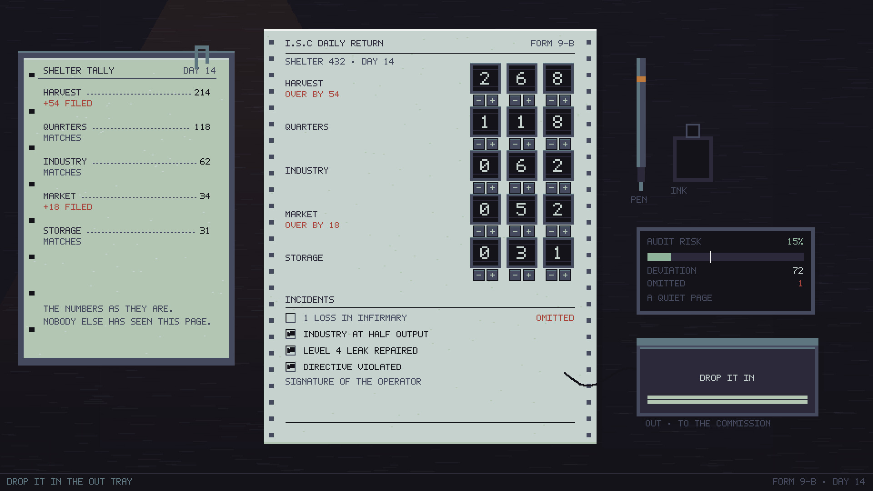Decrease Market tens digit with minus
873x491 pixels.
pos(515,231)
